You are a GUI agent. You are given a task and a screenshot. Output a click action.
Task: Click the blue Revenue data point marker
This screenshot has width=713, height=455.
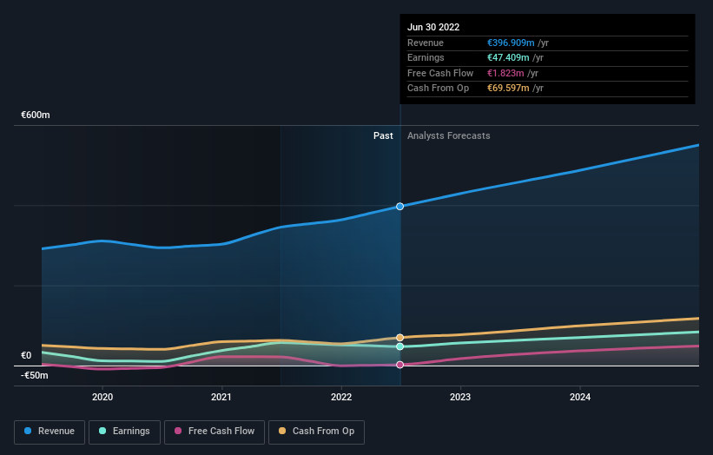pyautogui.click(x=399, y=207)
